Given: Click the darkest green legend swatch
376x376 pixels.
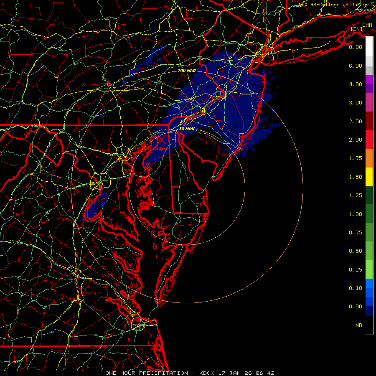Looking at the screenshot, I should click(369, 196).
